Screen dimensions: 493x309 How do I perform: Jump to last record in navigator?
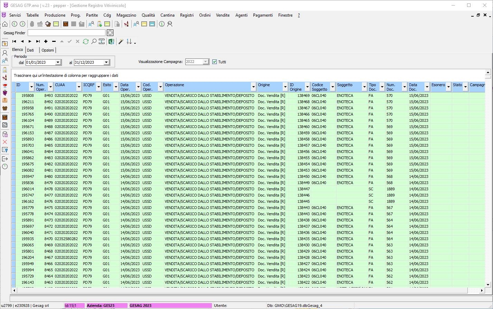click(38, 42)
